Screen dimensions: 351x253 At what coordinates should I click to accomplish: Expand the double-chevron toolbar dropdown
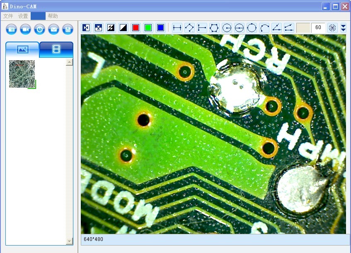[343, 28]
